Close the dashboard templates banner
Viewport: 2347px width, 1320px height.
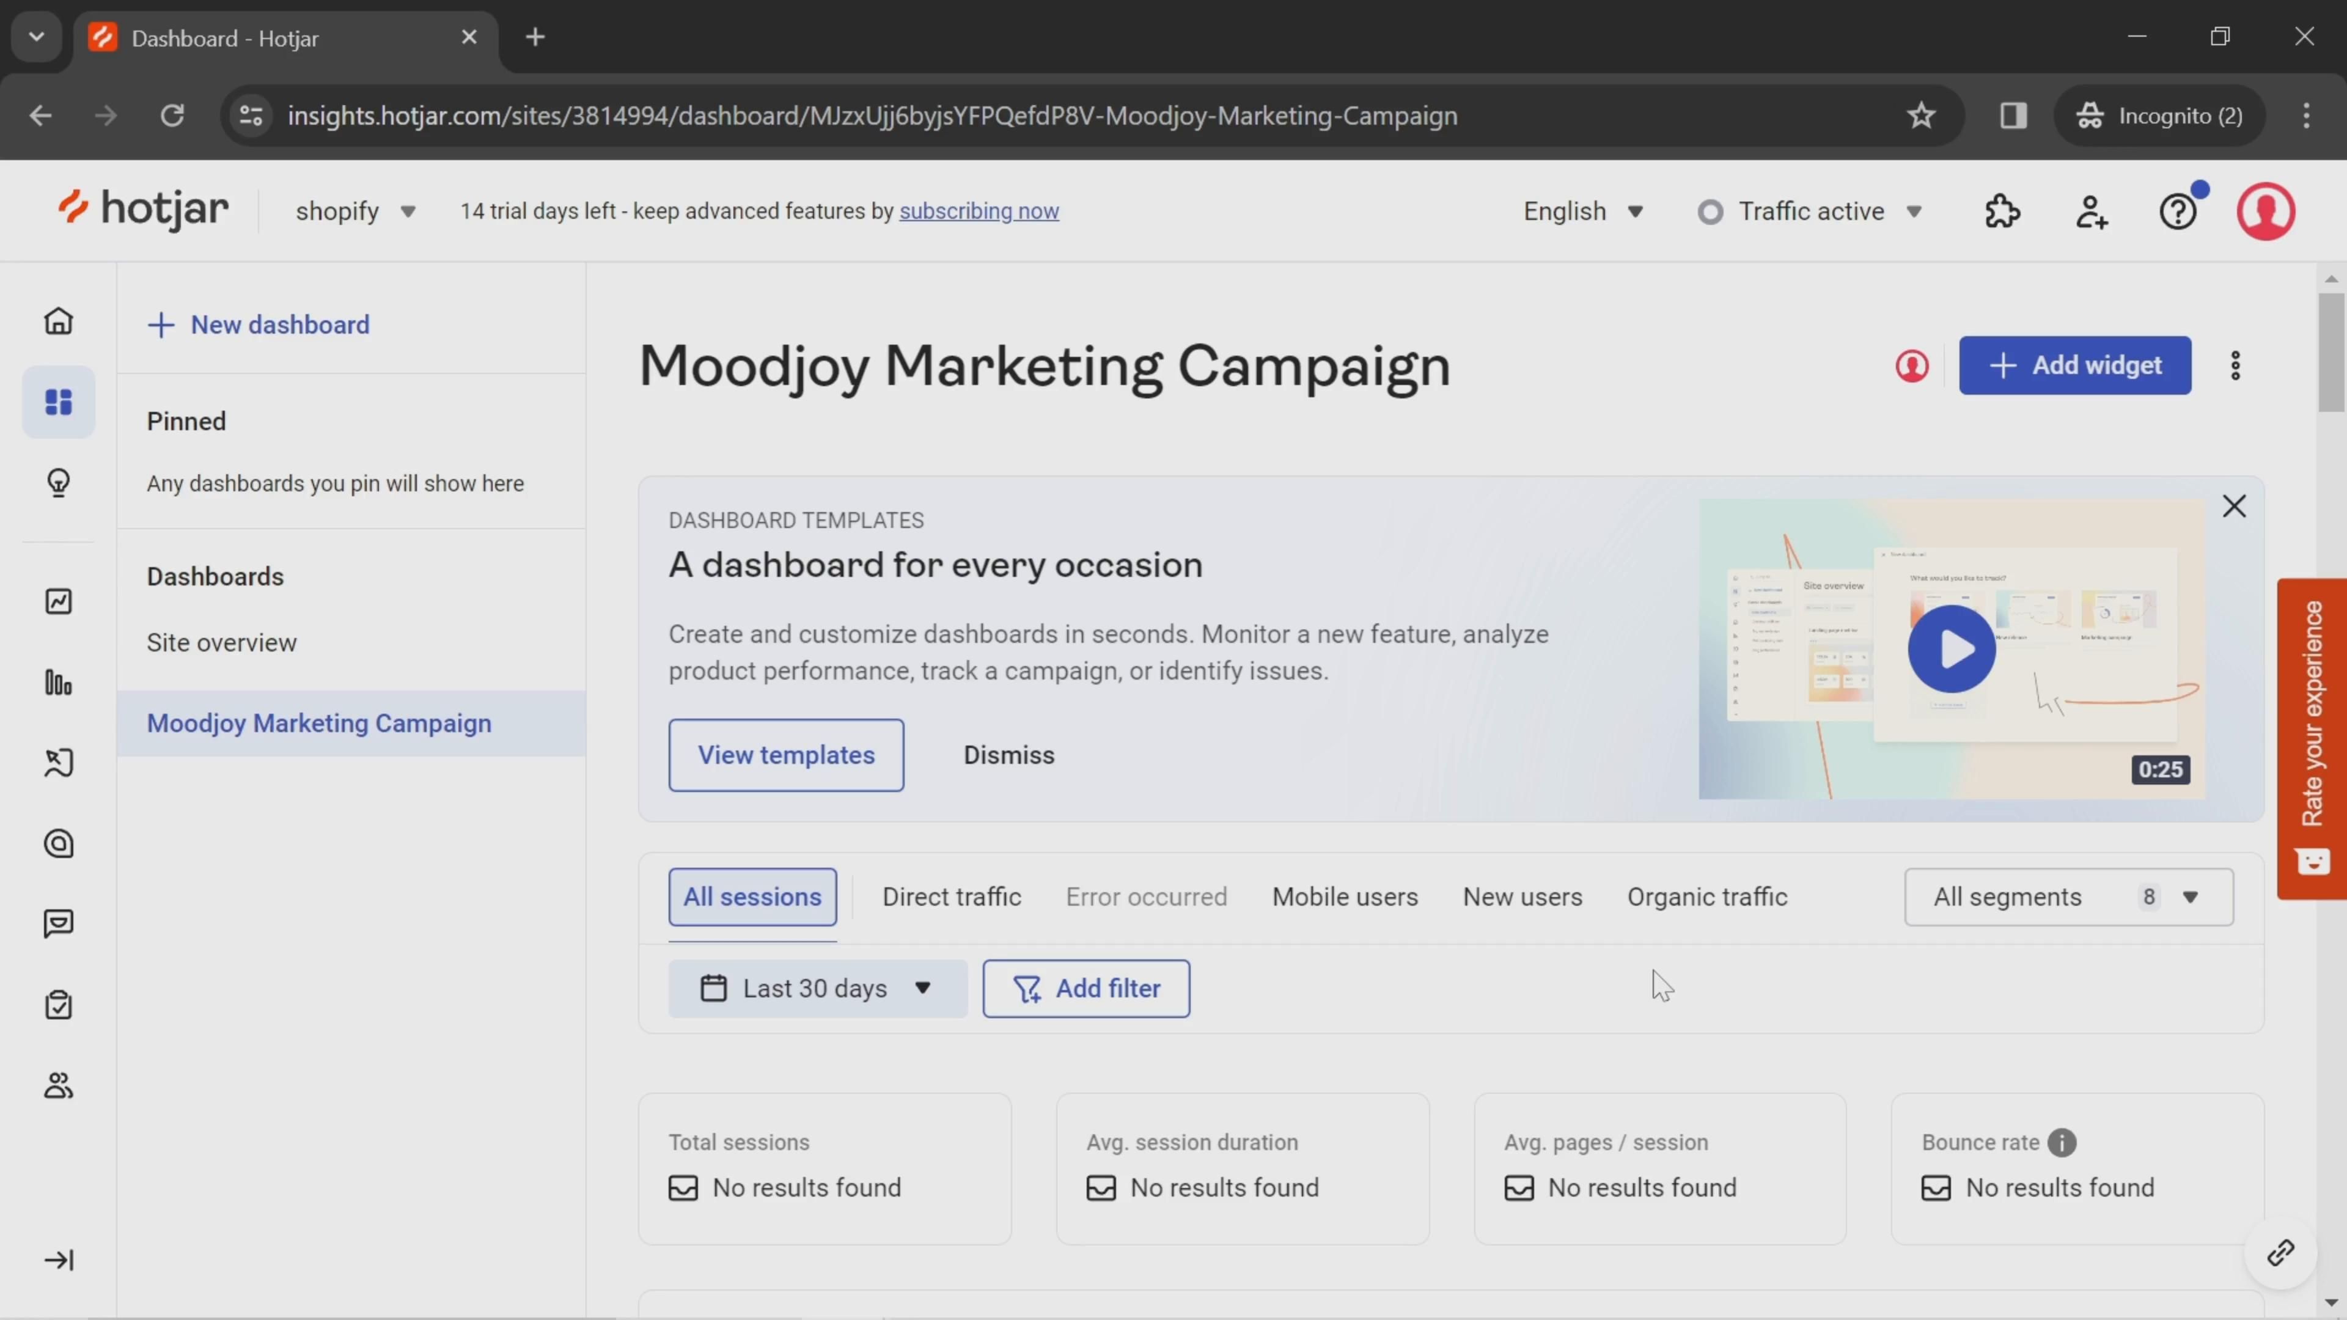pos(2234,507)
